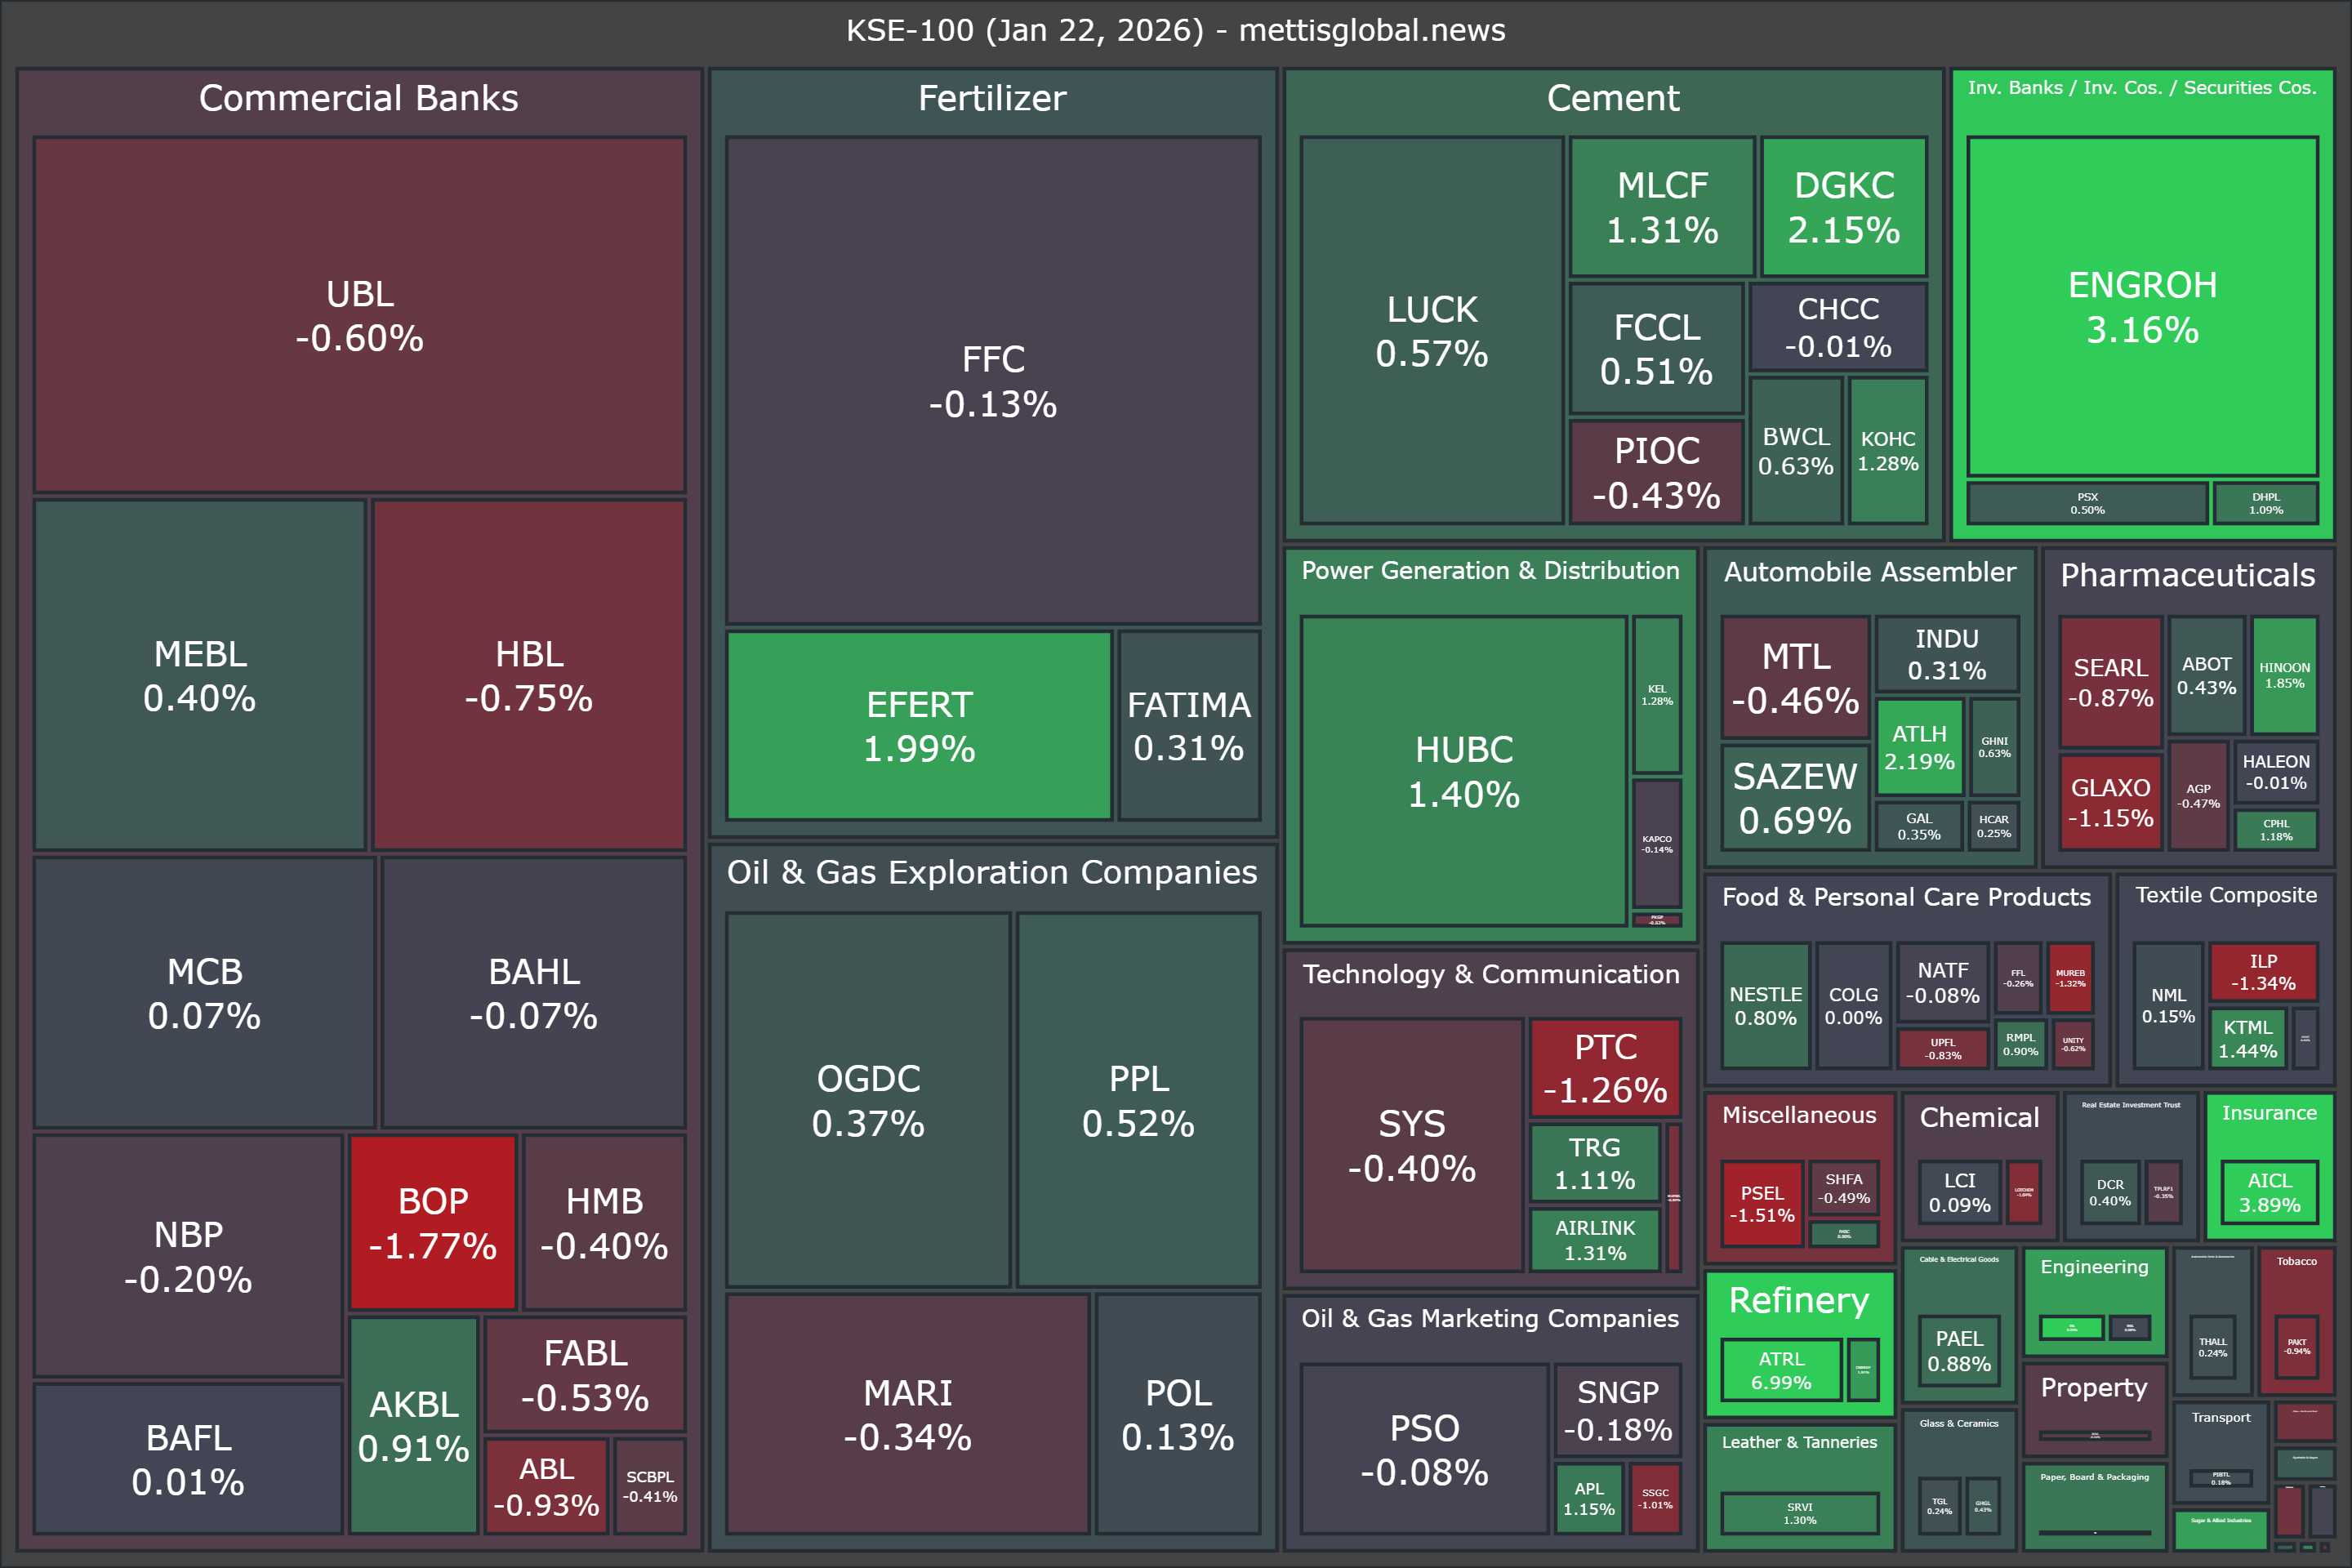
Task: Select the AICL 3.89% insurance tile
Action: pyautogui.click(x=2269, y=1192)
